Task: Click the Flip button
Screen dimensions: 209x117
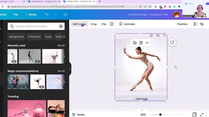Action: point(104,24)
